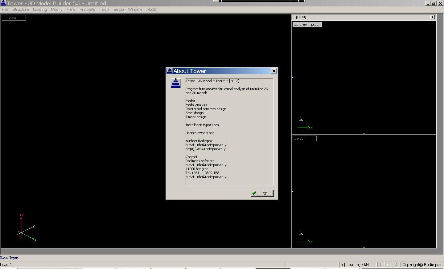The height and width of the screenshot is (269, 444).
Task: Click the Tower icon in the About dialog title bar
Action: pyautogui.click(x=170, y=71)
